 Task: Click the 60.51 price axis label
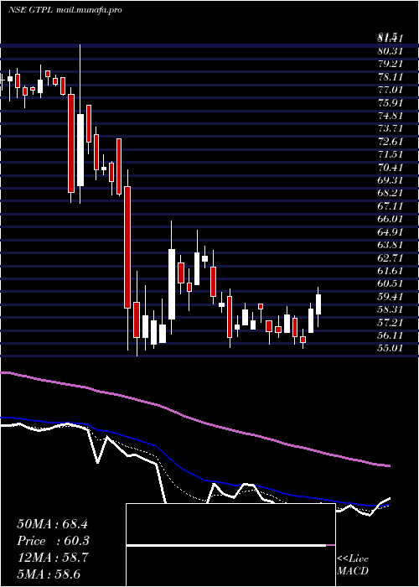391,283
